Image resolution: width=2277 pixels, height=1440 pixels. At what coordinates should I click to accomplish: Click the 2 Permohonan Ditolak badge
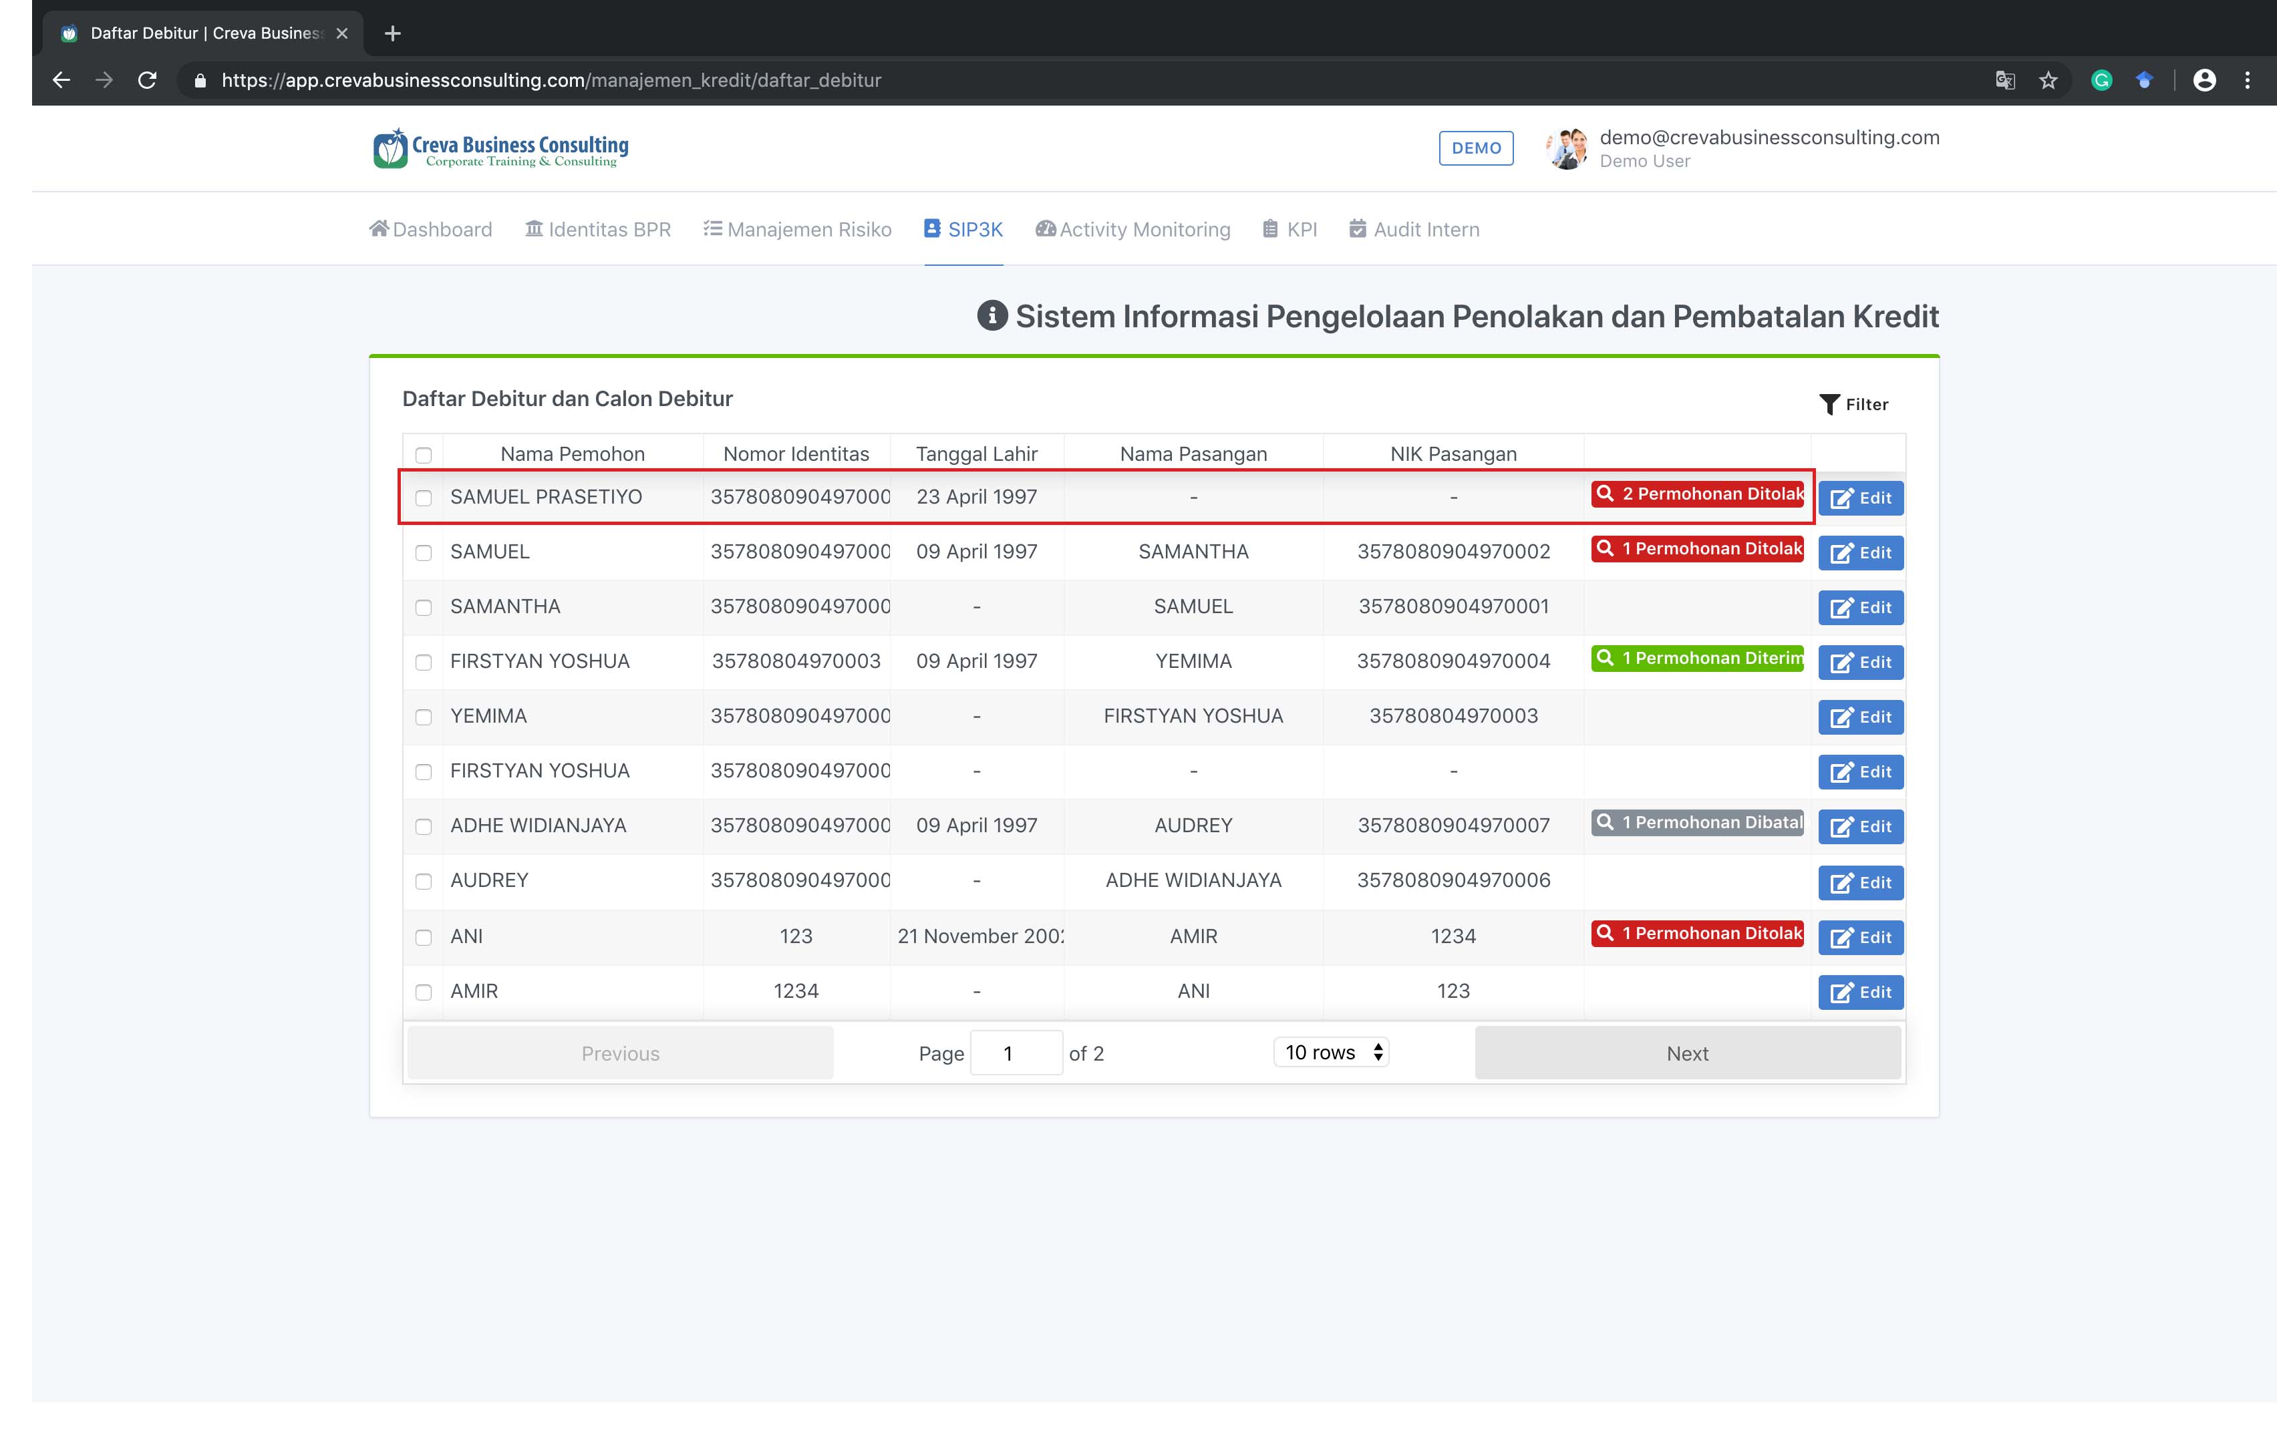click(x=1697, y=494)
